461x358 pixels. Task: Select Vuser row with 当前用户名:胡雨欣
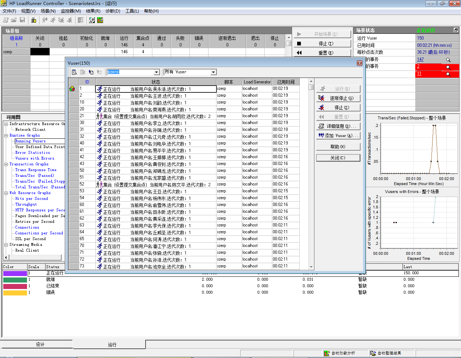(x=184, y=116)
